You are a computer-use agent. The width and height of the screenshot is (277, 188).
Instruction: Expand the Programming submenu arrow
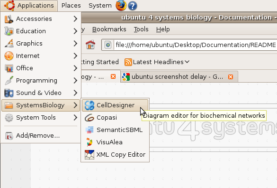click(x=75, y=80)
